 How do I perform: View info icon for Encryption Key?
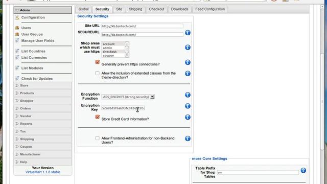coord(188,106)
